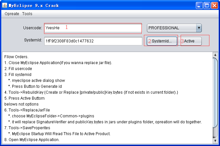220x146 pixels.
Task: Click 'myeclipse active dialog show' line
Action: pyautogui.click(x=36, y=81)
